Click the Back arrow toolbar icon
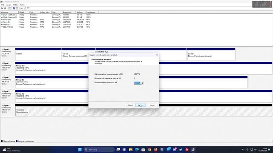Image resolution: width=273 pixels, height=153 pixels. click(x=2, y=8)
